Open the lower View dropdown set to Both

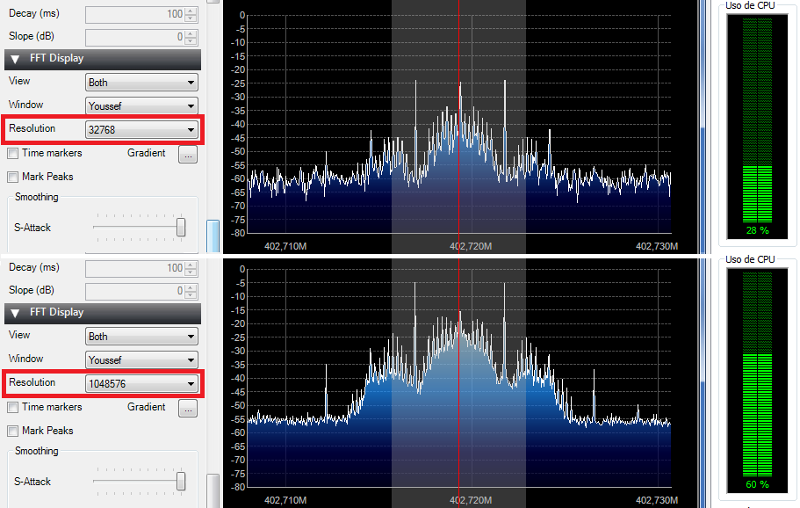[x=141, y=337]
